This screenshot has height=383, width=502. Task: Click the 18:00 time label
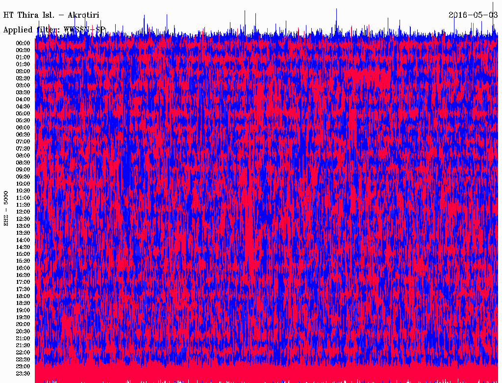[23, 297]
